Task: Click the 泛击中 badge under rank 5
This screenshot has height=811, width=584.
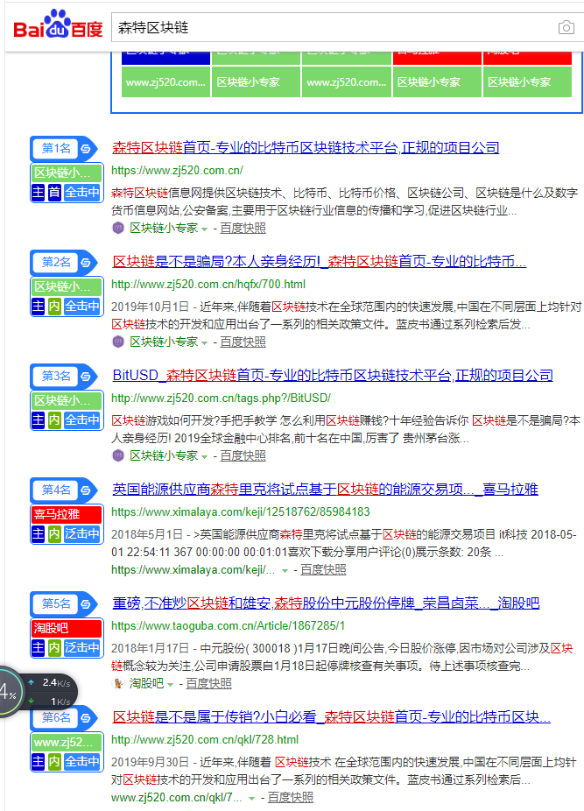Action: point(81,647)
